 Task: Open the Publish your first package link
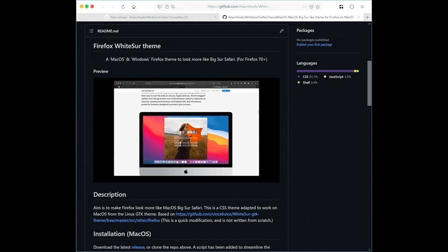pyautogui.click(x=314, y=45)
